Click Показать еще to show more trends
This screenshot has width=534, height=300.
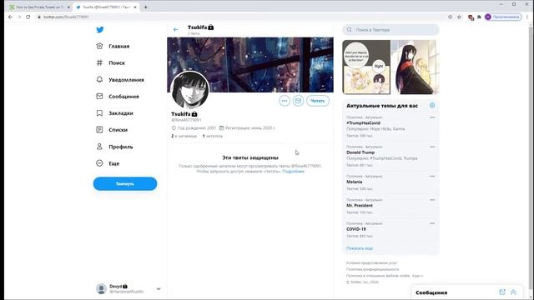coord(360,248)
